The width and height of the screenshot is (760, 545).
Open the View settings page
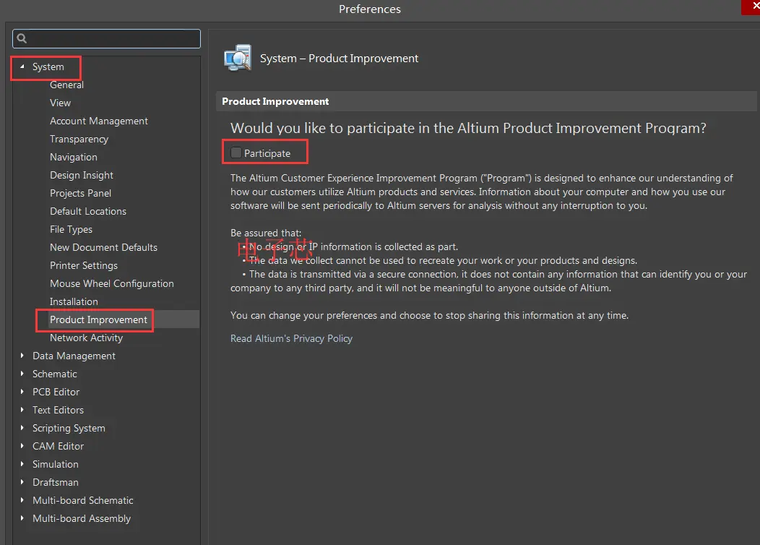pyautogui.click(x=60, y=103)
